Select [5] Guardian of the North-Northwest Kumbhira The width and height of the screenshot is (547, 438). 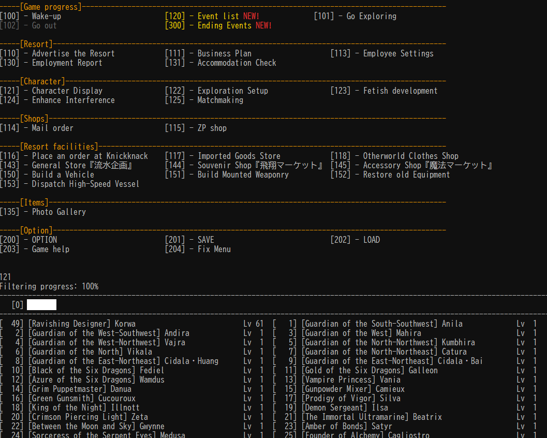click(405, 343)
